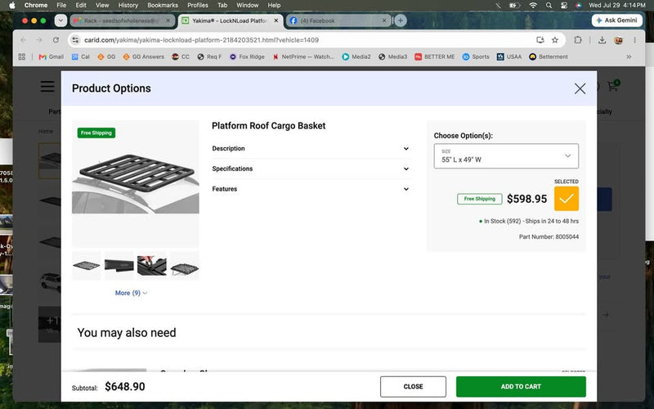Open Control Center icon in menu bar
Image resolution: width=654 pixels, height=409 pixels.
[x=563, y=6]
